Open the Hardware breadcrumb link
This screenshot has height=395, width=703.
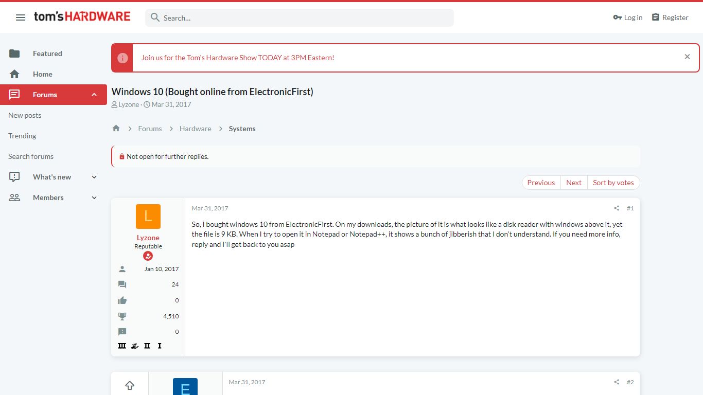195,129
